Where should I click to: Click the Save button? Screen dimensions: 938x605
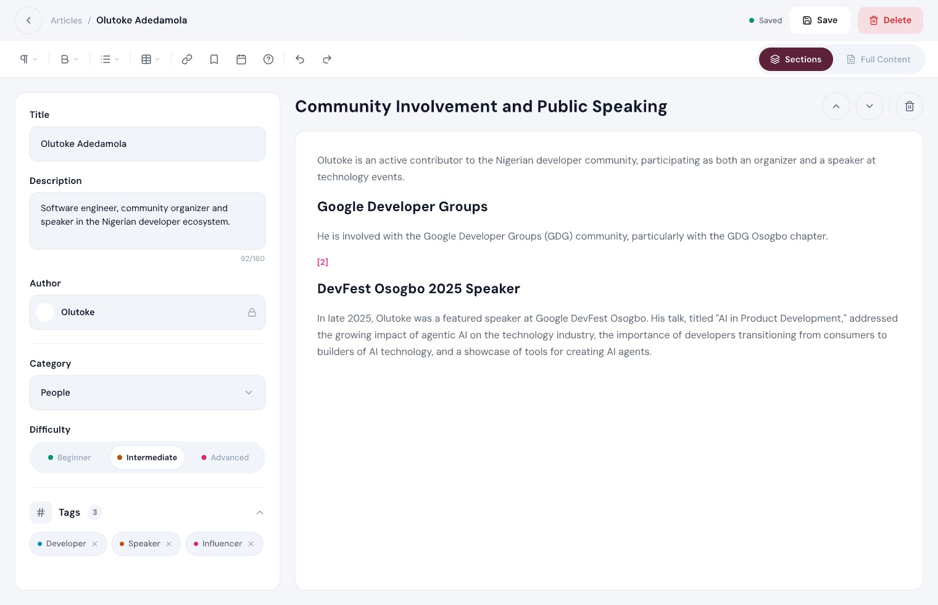point(820,20)
